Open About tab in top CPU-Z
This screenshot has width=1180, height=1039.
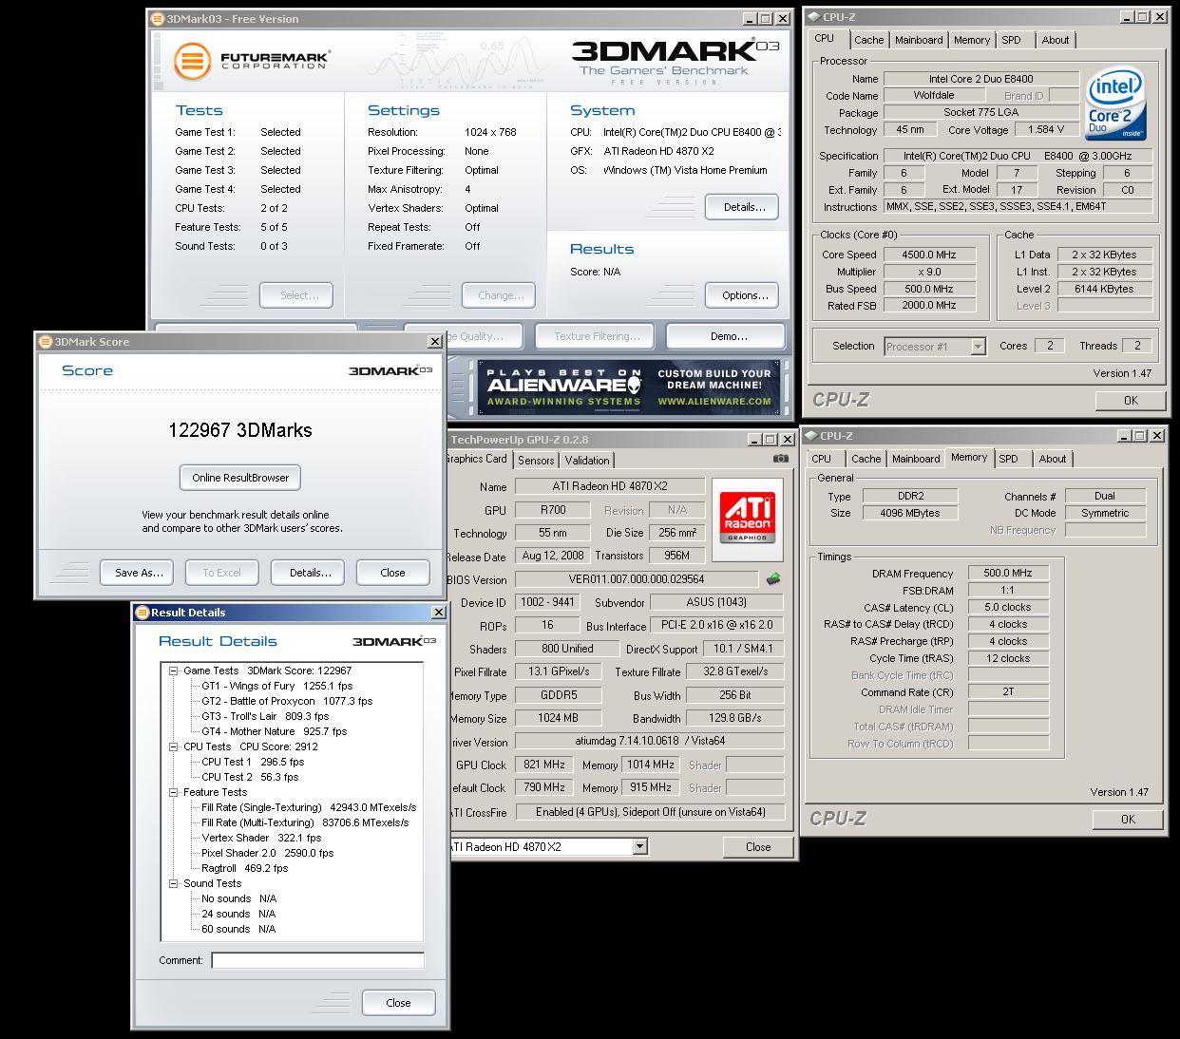coord(1055,40)
